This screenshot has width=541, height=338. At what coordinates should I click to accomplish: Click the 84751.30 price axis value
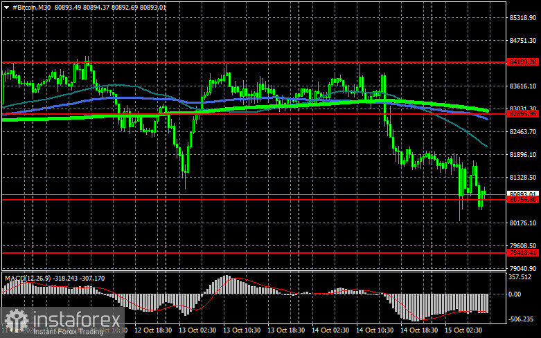coord(523,41)
